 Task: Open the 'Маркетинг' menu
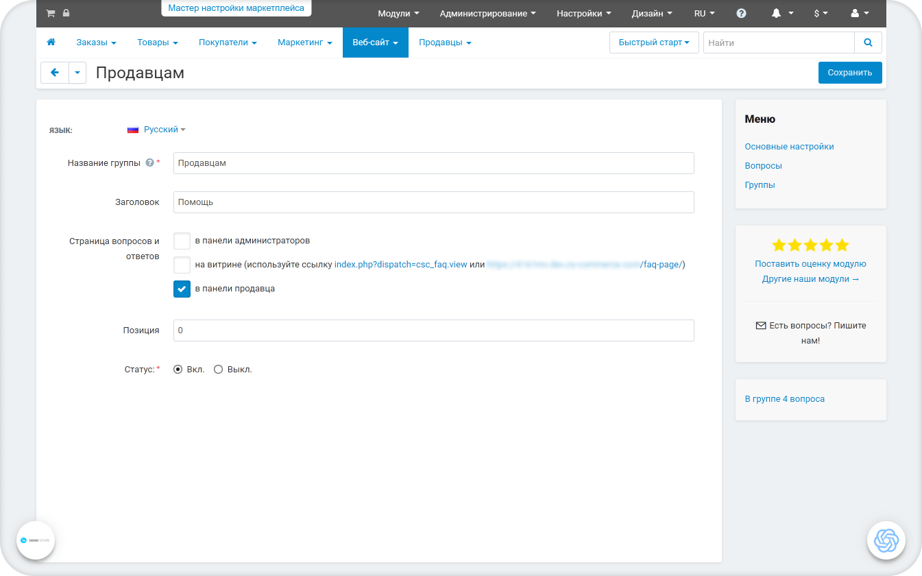[304, 43]
